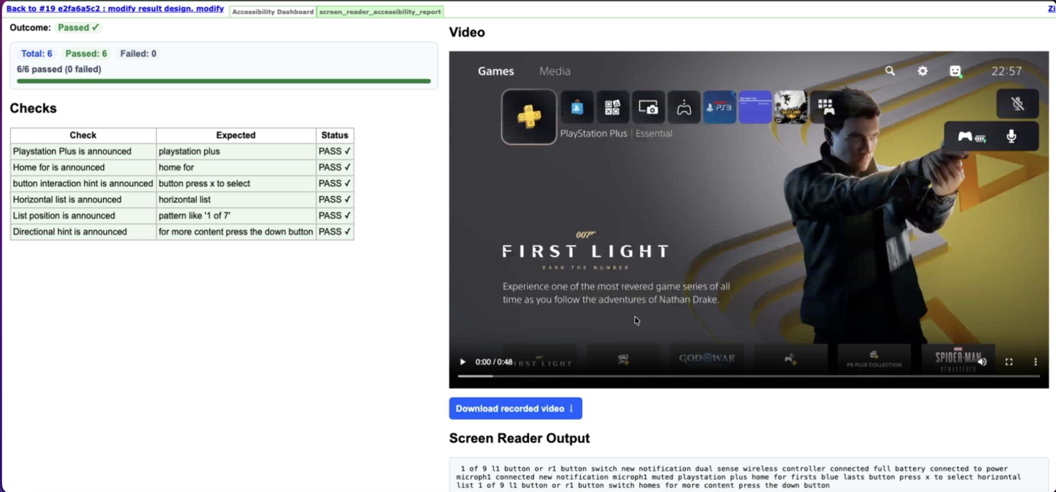Click the PS Plus Collection thumbnail
Screen dimensions: 1056x492
tap(874, 359)
